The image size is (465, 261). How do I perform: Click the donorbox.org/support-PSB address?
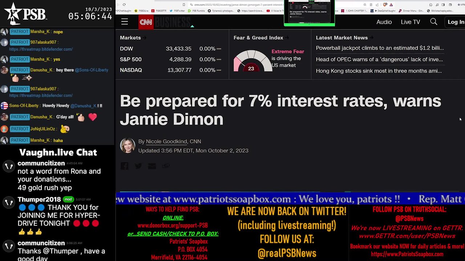tap(173, 225)
